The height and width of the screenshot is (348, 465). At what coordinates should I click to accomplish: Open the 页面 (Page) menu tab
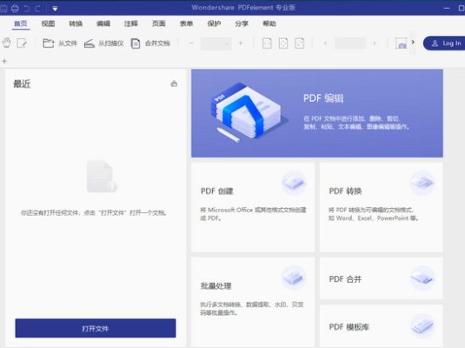tap(158, 23)
